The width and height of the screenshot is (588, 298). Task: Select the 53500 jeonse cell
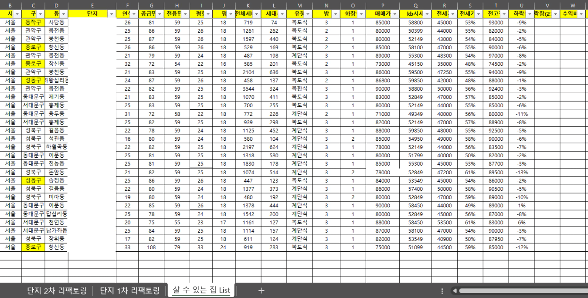445,222
